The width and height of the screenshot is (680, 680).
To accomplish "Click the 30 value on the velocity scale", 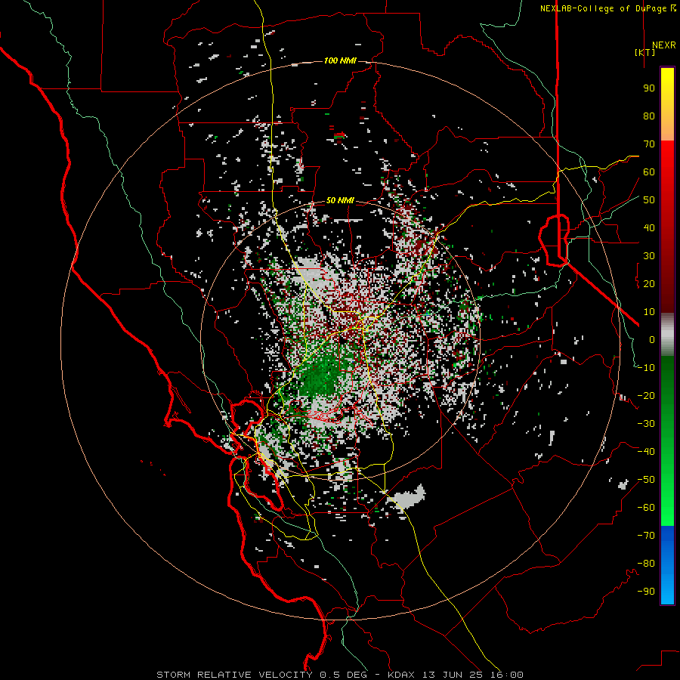I will point(649,256).
